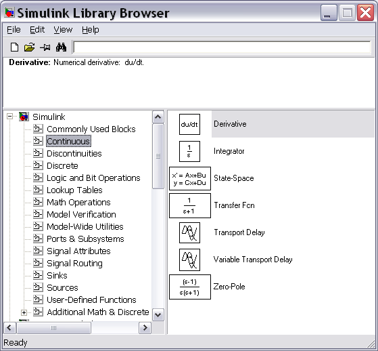378x351 pixels.
Task: Maximize the Simulink Library Browser window
Action: click(x=347, y=13)
